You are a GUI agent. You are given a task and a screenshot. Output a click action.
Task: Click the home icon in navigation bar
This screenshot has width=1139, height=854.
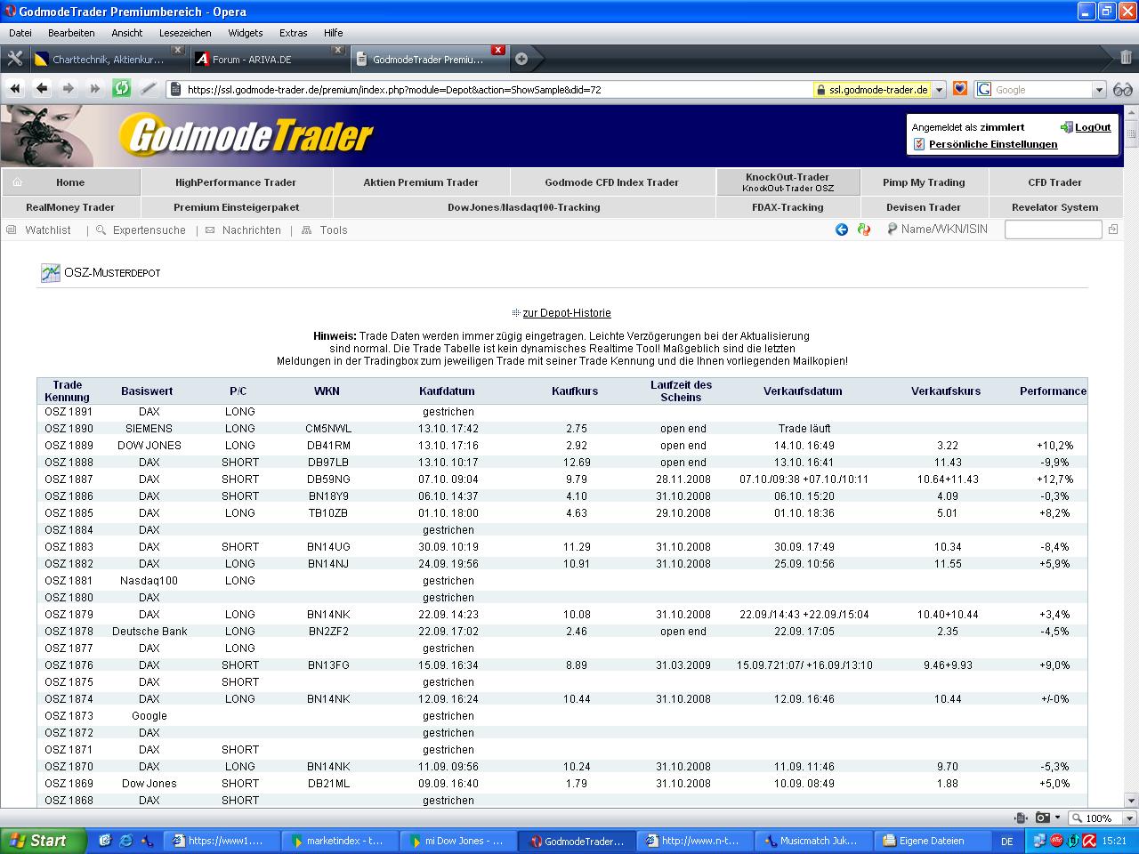pos(18,182)
